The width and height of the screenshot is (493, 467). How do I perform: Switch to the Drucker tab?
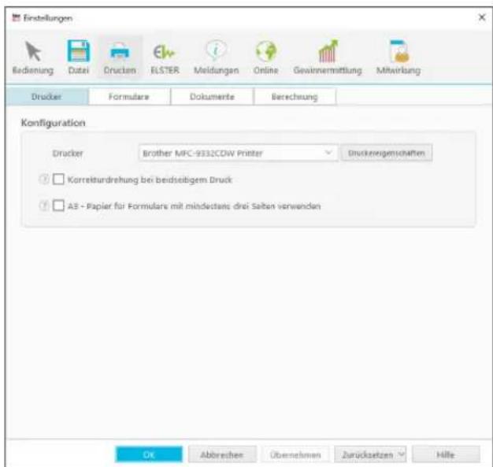pyautogui.click(x=46, y=97)
